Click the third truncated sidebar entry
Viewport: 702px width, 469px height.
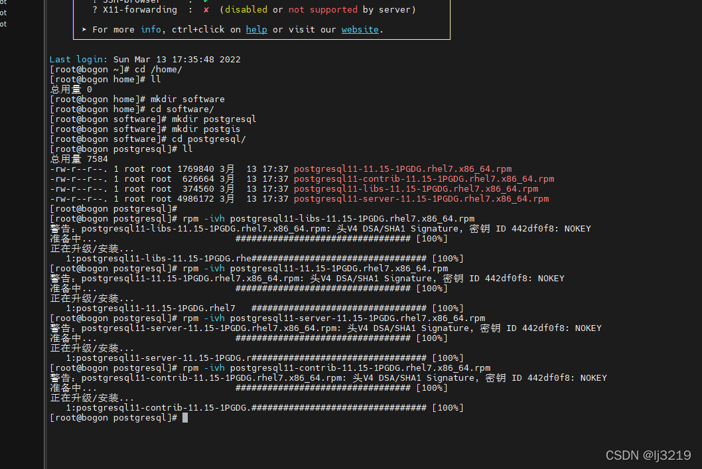pyautogui.click(x=3, y=23)
